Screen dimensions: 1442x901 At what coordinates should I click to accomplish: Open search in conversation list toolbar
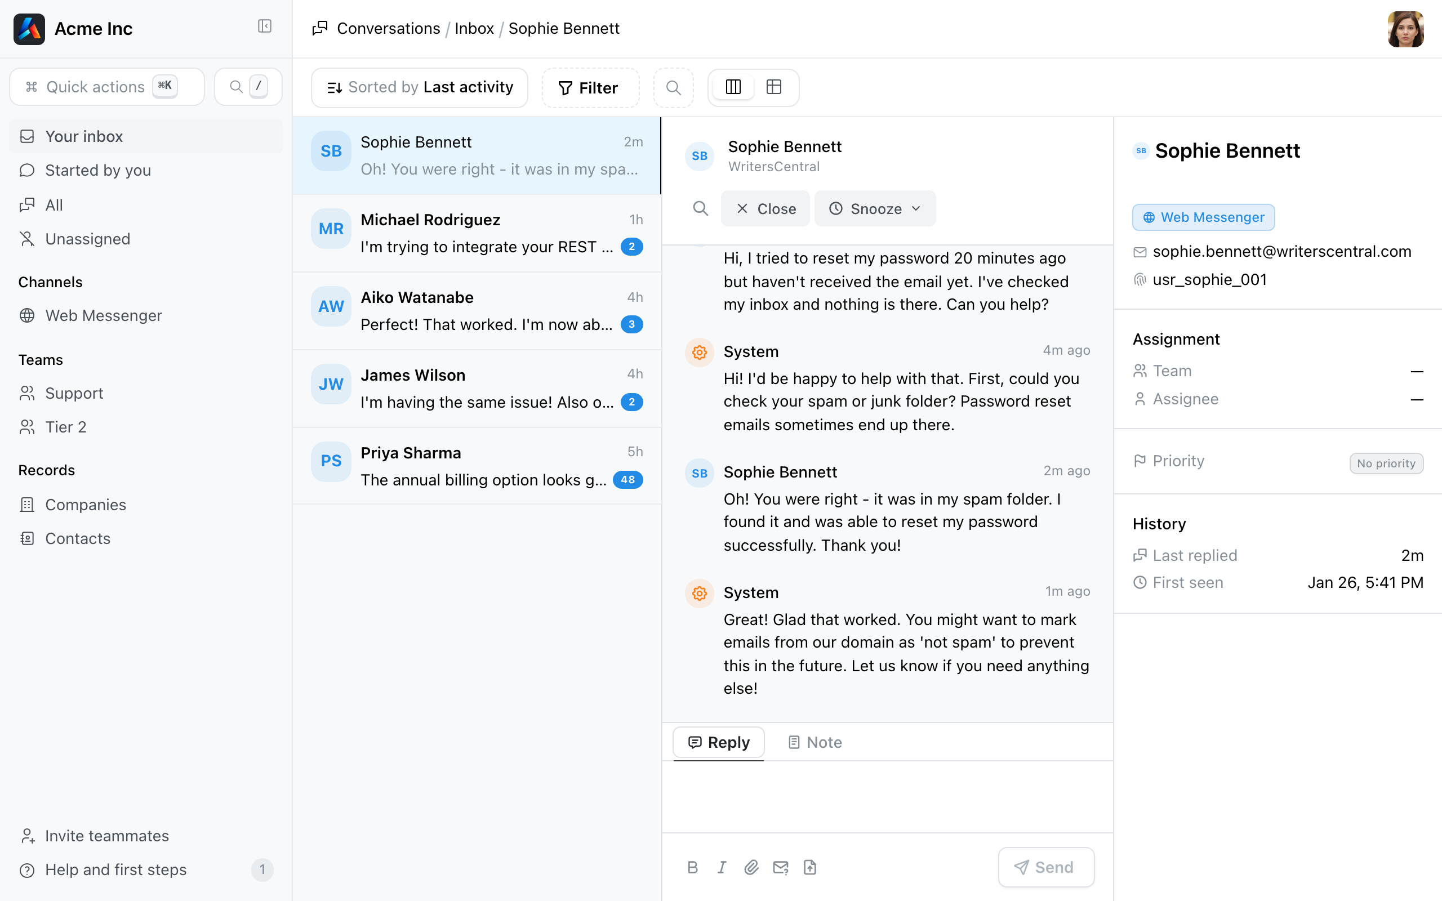point(673,88)
